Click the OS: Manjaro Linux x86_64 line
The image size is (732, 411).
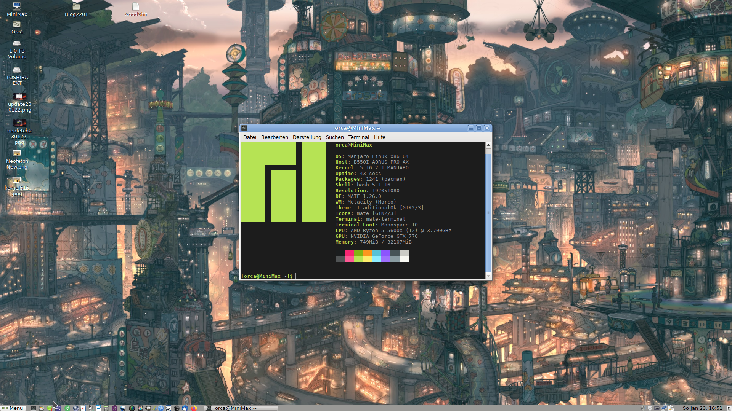[372, 156]
